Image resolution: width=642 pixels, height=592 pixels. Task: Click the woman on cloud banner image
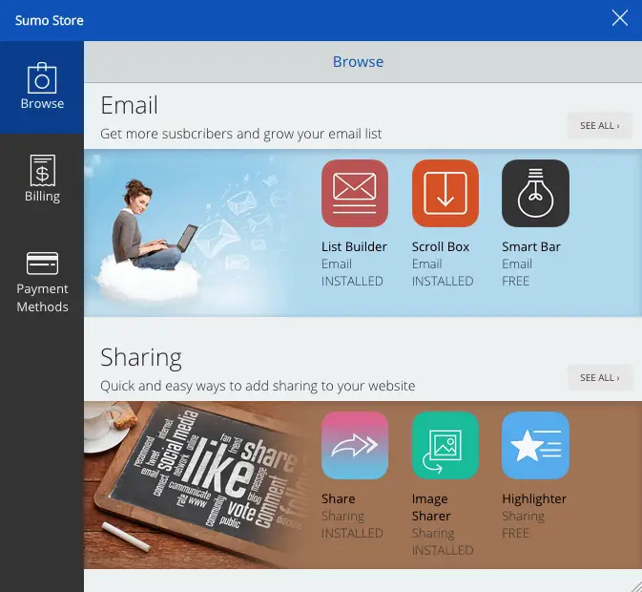(x=157, y=234)
